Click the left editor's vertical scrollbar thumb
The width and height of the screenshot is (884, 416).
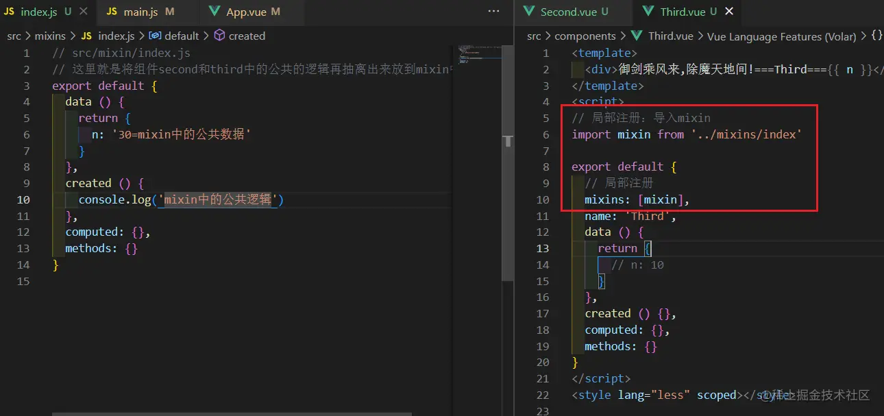pos(508,163)
